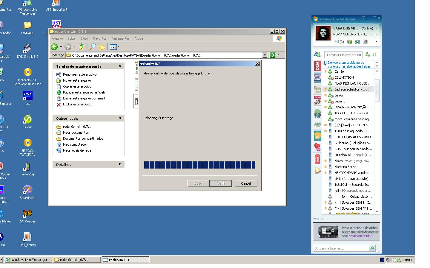Screen dimensions: 430x268
Task: Open the Exibir menu
Action: click(x=85, y=38)
